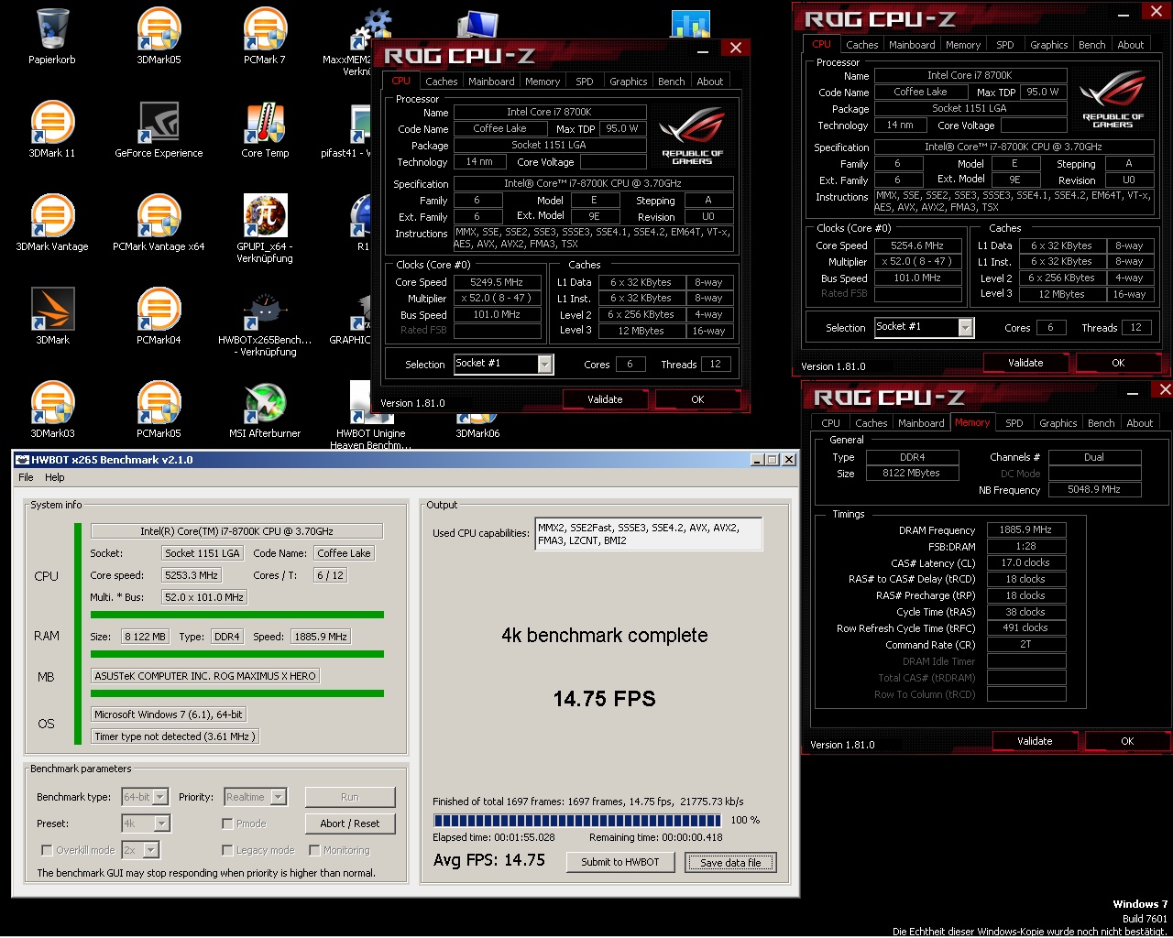Click the Intel Core i7-8700K processor name field in the HWBOT benchmark
Image resolution: width=1173 pixels, height=938 pixels.
pos(236,531)
